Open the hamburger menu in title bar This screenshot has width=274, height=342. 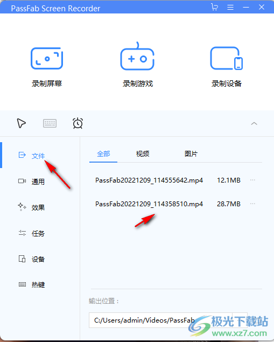(x=230, y=8)
